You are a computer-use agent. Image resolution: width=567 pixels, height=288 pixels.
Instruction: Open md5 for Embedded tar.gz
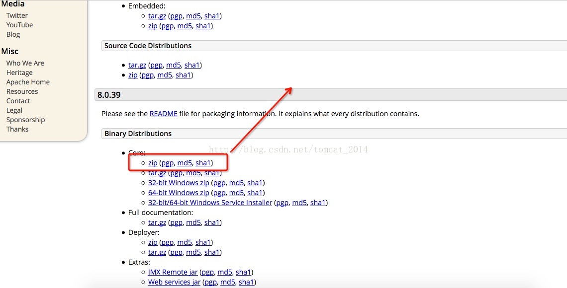[x=193, y=16]
